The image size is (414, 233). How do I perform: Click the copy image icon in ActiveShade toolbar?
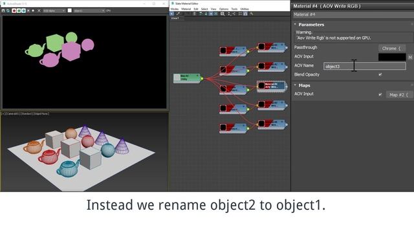pyautogui.click(x=8, y=10)
